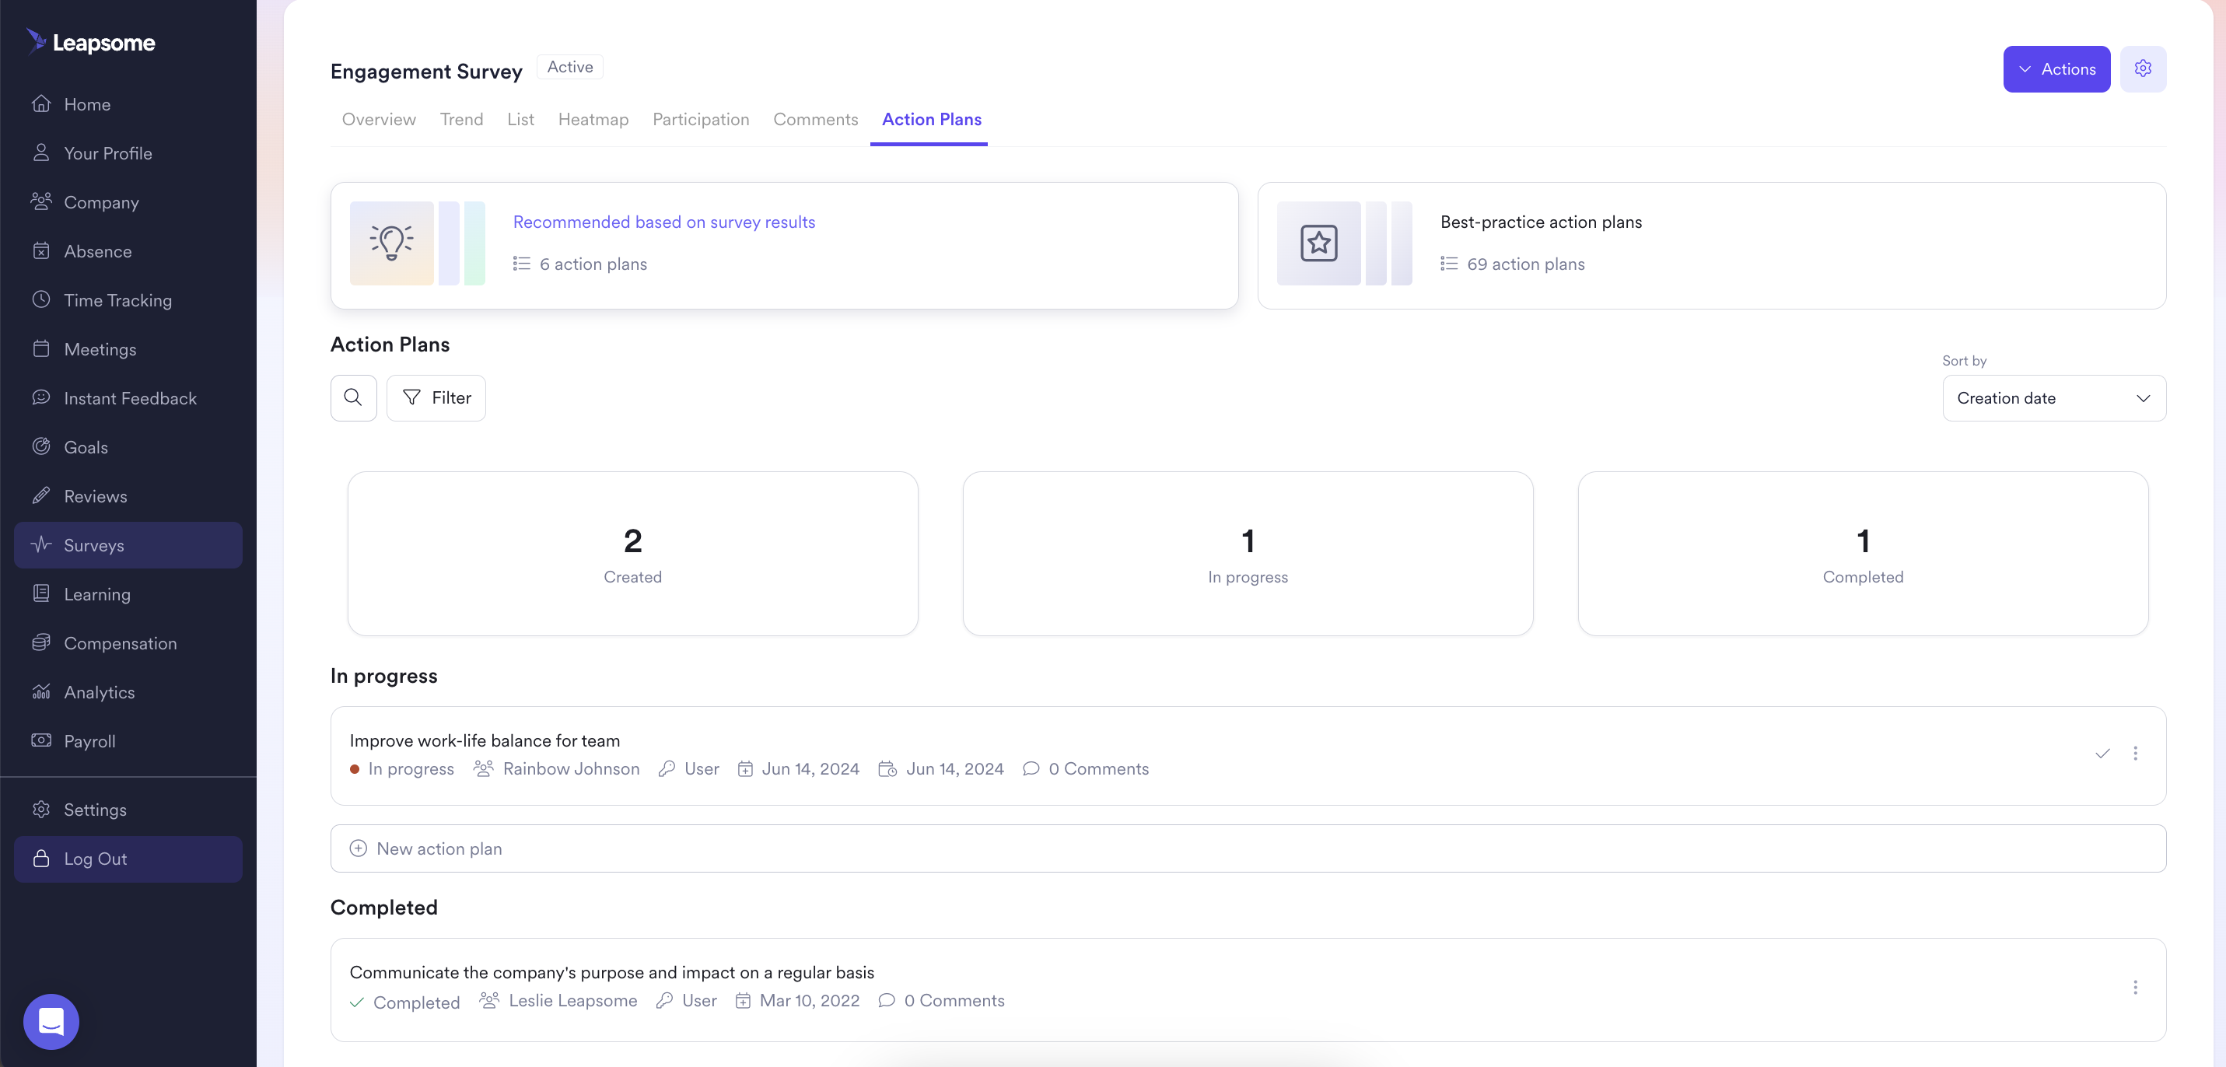Open the Payroll section
This screenshot has height=1067, width=2226.
point(89,741)
